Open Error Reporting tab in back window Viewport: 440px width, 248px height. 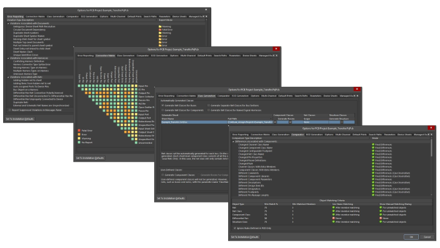point(15,16)
